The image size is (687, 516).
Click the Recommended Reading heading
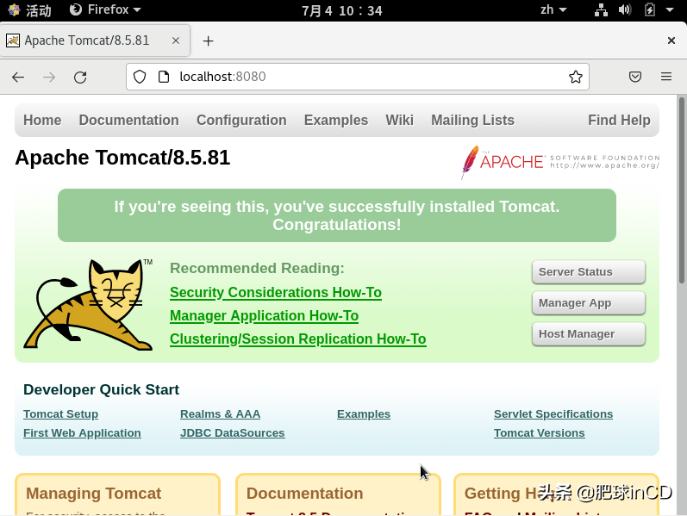[257, 268]
